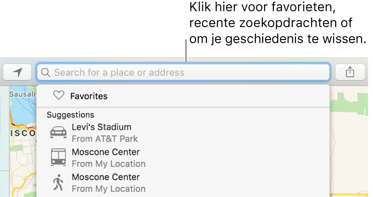Click the car icon for Levi's Stadium
The height and width of the screenshot is (197, 373).
(x=58, y=132)
